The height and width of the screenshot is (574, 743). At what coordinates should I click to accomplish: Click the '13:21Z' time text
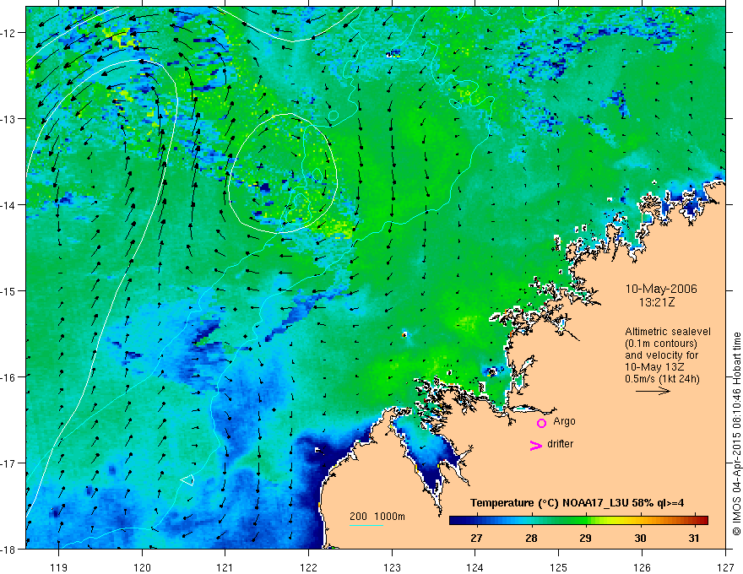(657, 302)
